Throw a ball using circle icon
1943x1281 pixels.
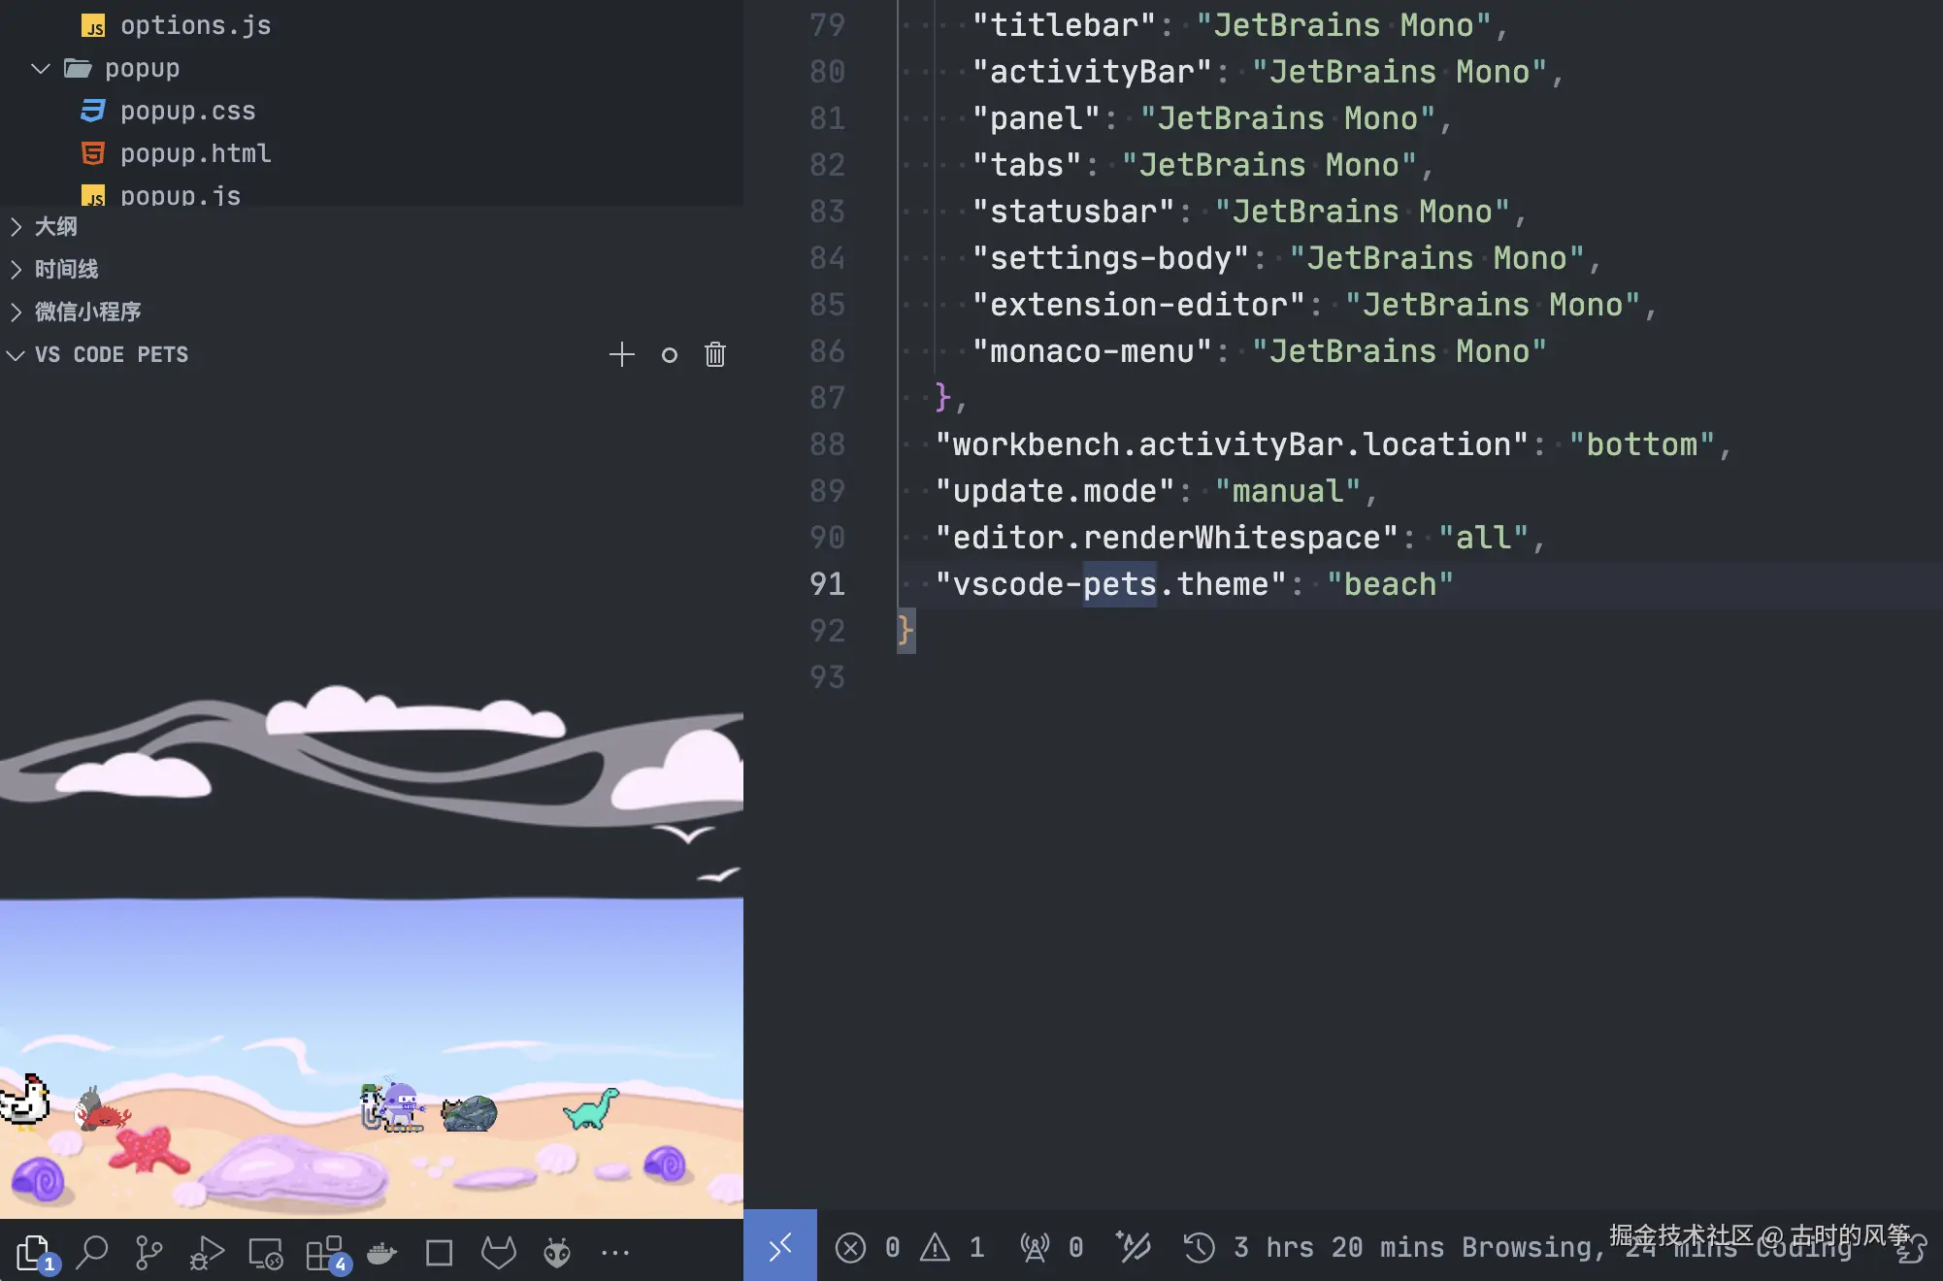[x=670, y=355]
